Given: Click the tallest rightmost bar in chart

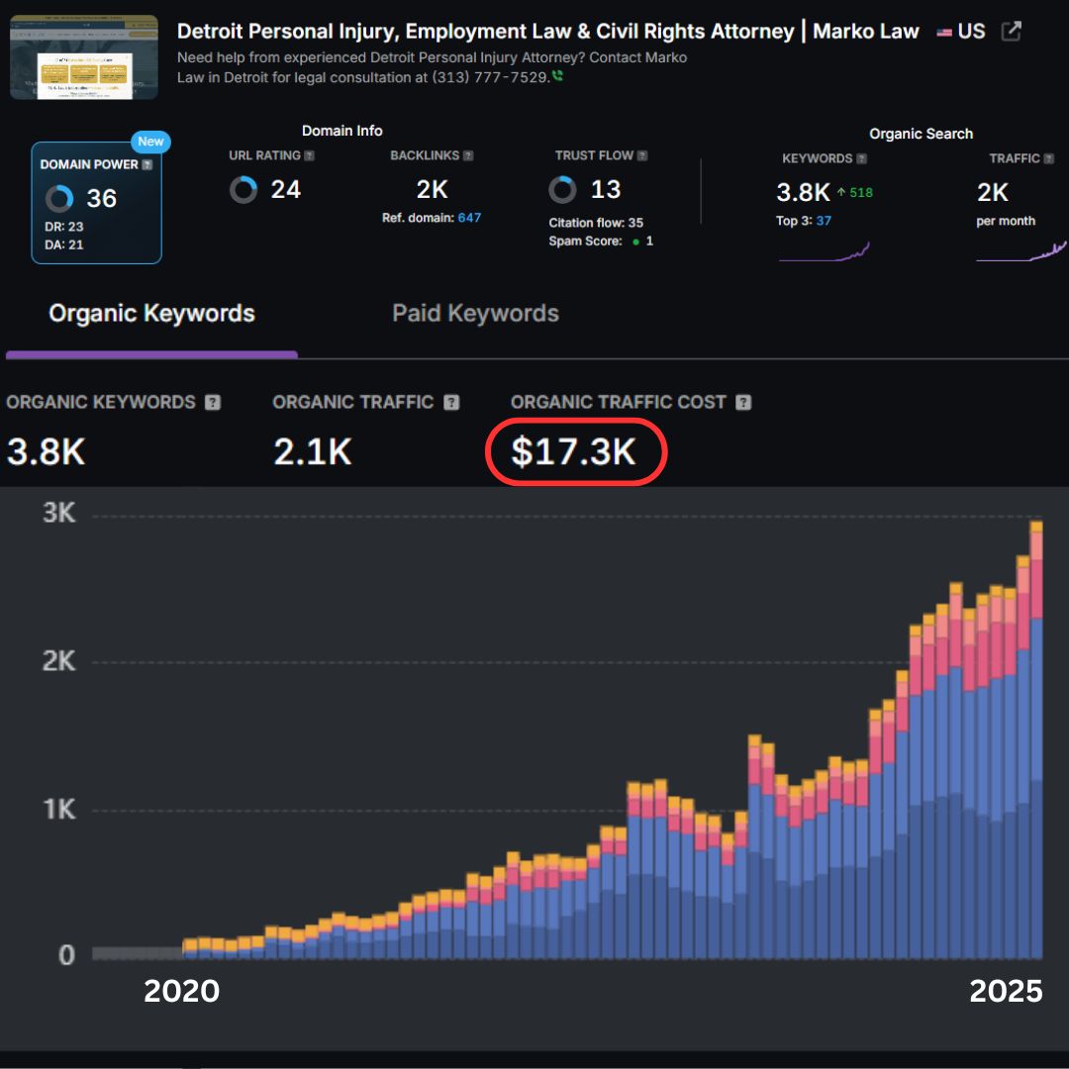Looking at the screenshot, I should pyautogui.click(x=1035, y=739).
